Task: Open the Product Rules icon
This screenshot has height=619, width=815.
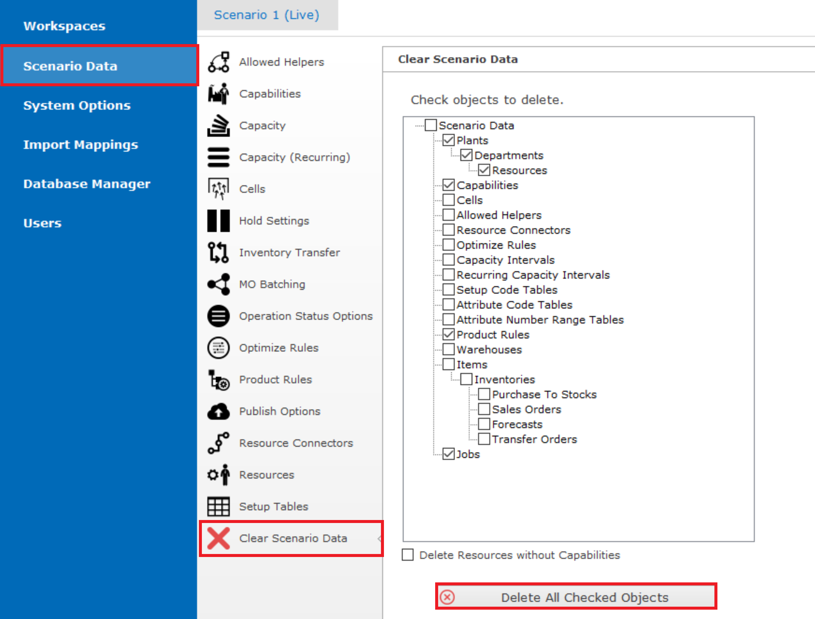Action: pos(219,380)
